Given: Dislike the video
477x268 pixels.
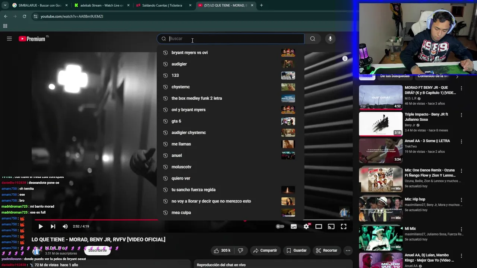Looking at the screenshot, I should pyautogui.click(x=241, y=251).
